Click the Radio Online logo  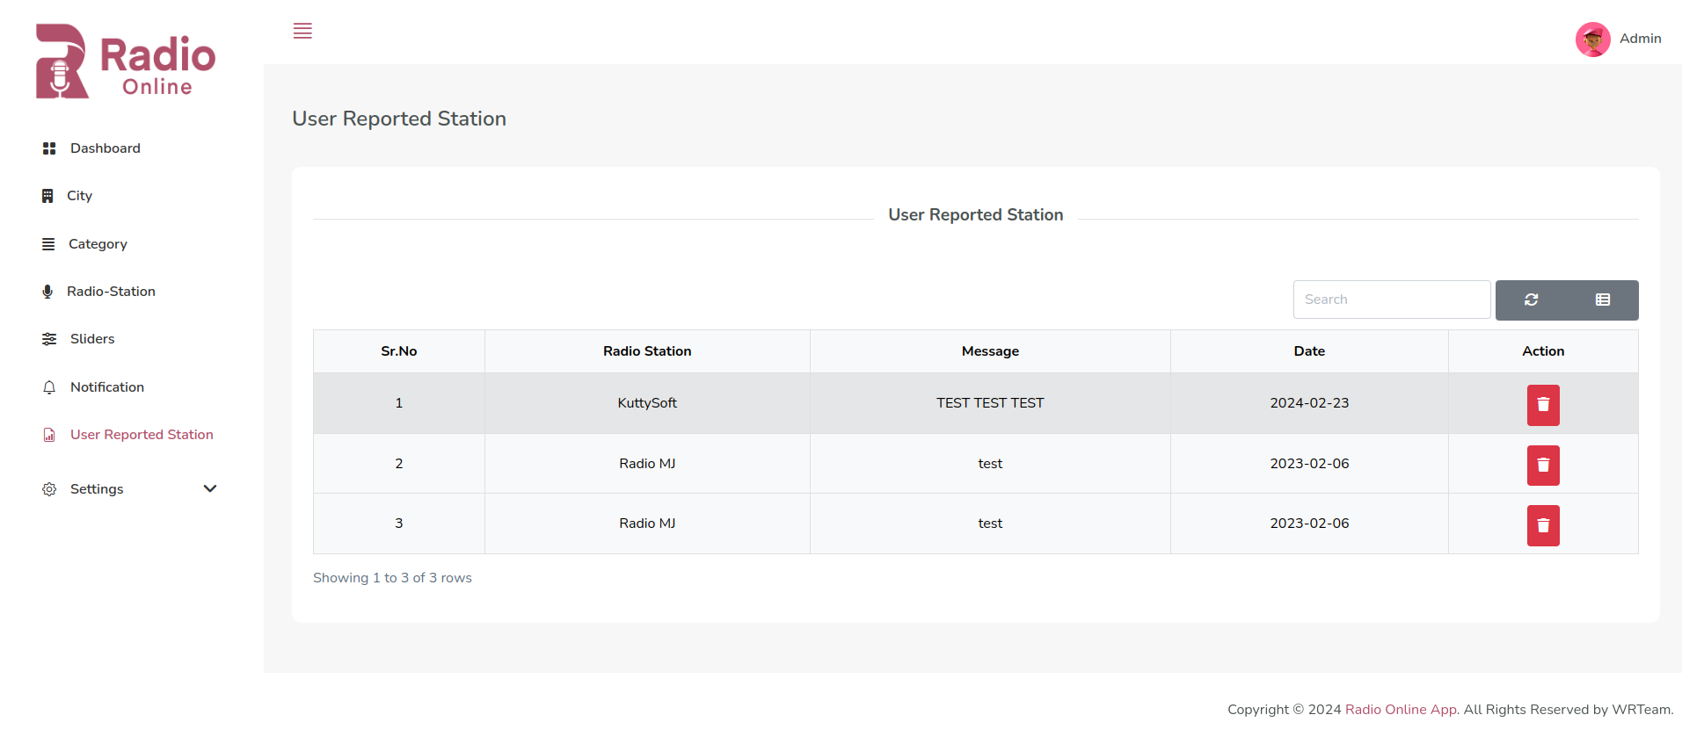coord(126,61)
